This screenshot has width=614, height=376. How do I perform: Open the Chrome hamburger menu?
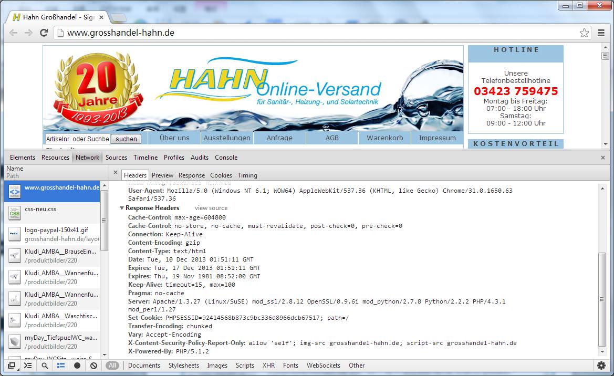[601, 33]
